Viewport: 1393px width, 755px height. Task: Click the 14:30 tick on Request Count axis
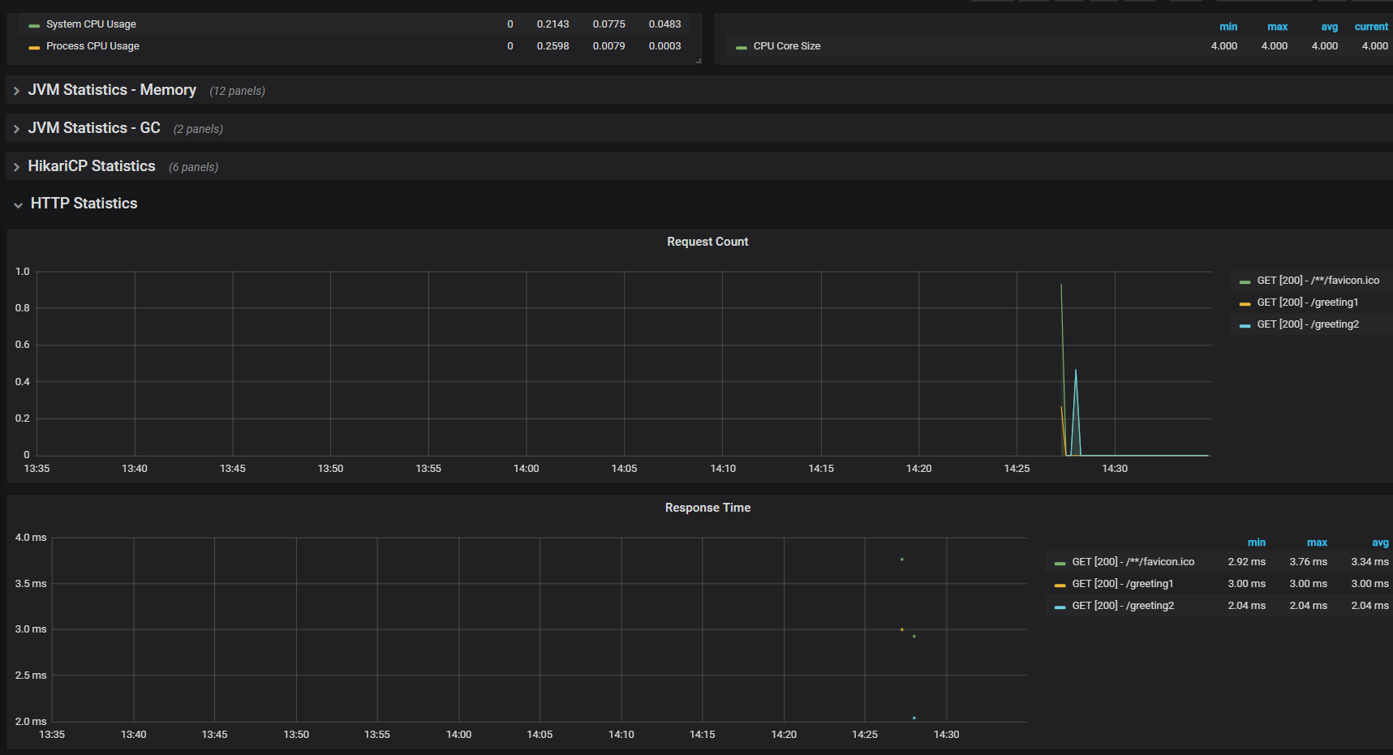[x=1115, y=469]
